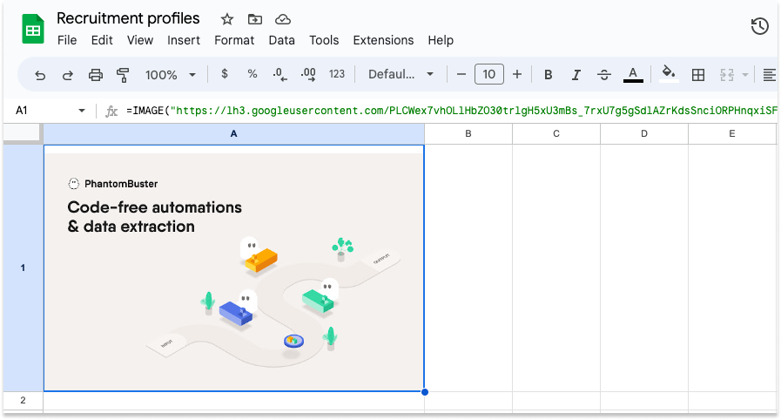Activate the paint format tool
The height and width of the screenshot is (420, 781).
point(123,75)
